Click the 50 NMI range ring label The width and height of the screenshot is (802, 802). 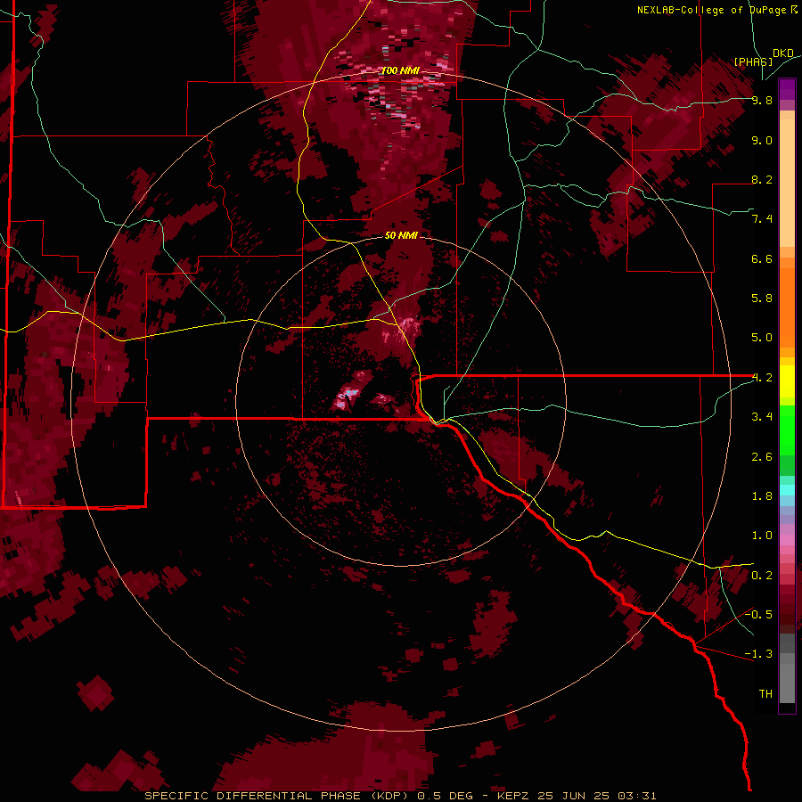click(402, 235)
